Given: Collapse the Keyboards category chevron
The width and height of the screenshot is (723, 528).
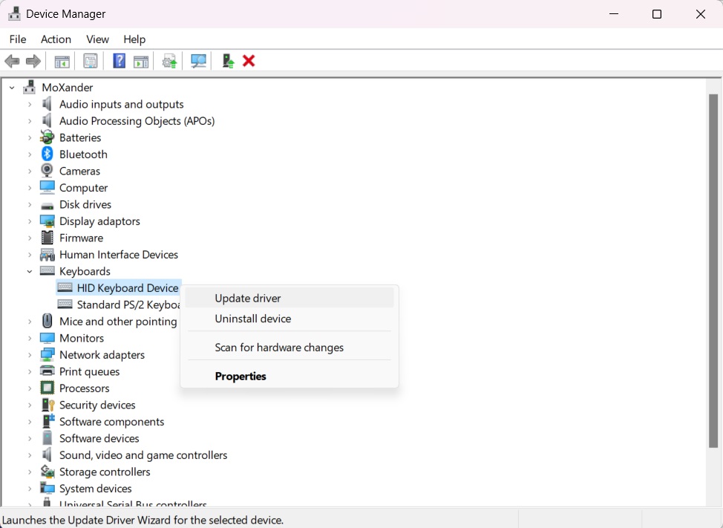Looking at the screenshot, I should click(x=30, y=271).
